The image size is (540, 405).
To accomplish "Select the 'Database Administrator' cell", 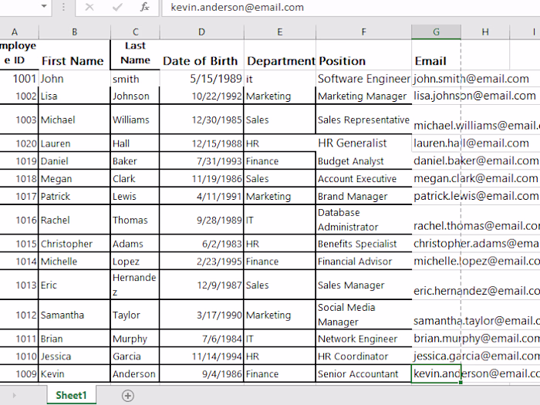I will click(x=363, y=220).
